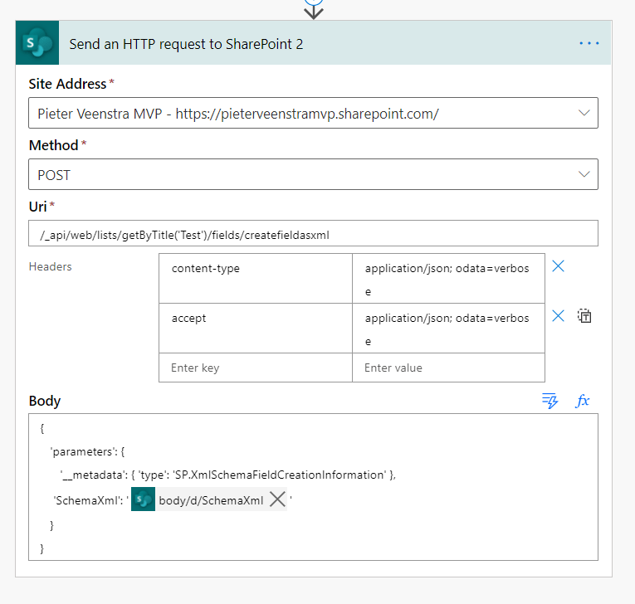The image size is (635, 604).
Task: Click the Uri input field
Action: pyautogui.click(x=313, y=233)
